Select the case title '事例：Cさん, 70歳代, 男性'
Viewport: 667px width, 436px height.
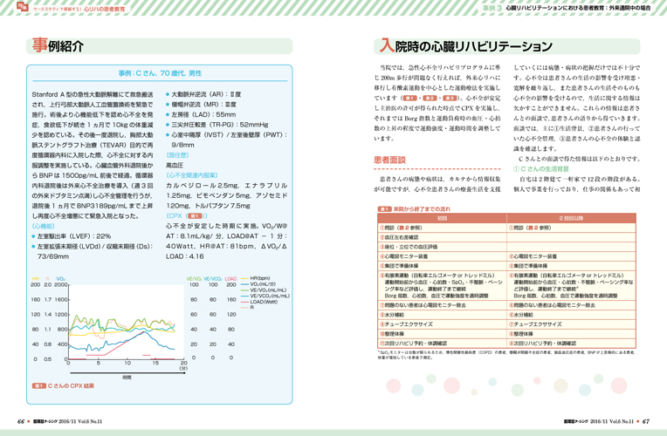pos(160,73)
